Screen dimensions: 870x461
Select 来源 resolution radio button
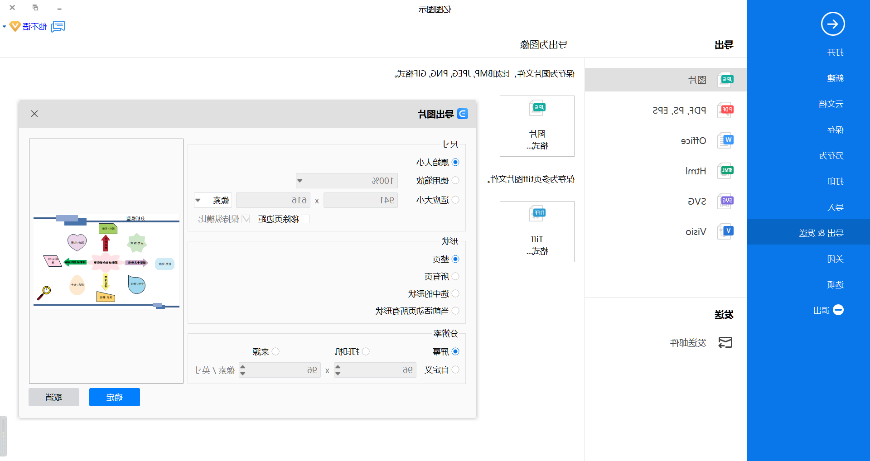coord(276,351)
